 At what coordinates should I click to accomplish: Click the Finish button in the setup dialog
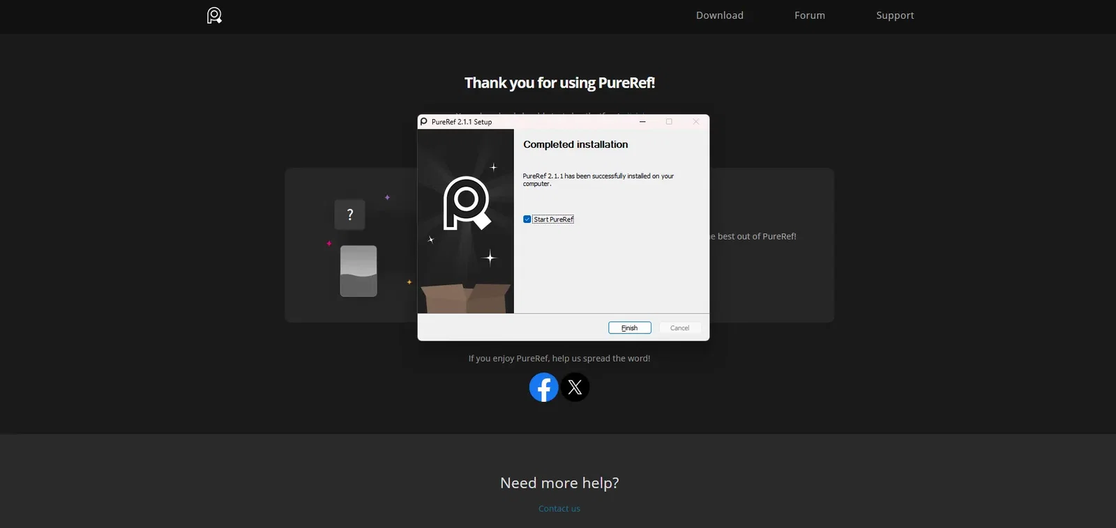click(x=630, y=328)
